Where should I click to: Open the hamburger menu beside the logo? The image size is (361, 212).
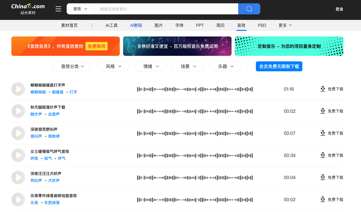point(58,9)
